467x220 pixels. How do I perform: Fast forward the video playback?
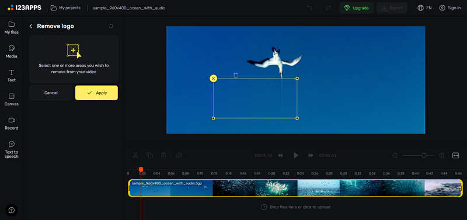coord(311,155)
